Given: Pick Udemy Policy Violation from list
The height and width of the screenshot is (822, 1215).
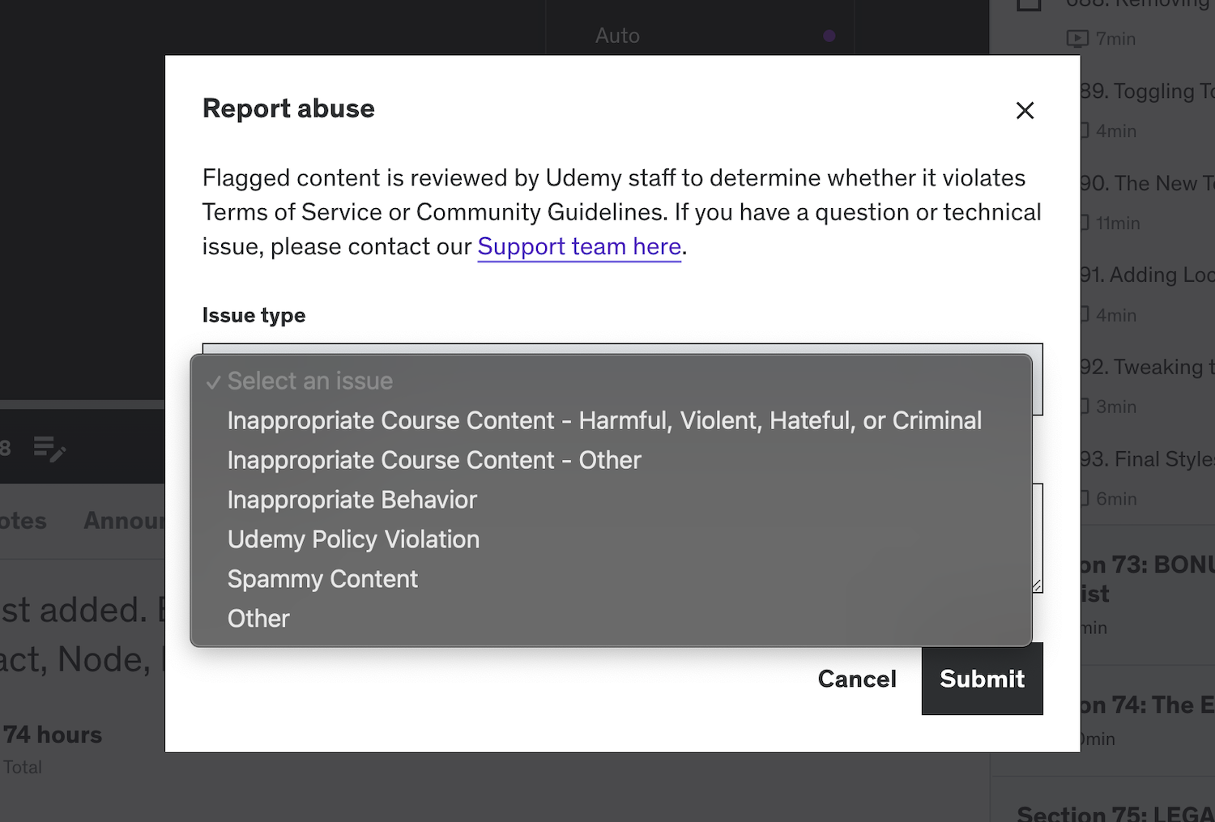Looking at the screenshot, I should [x=353, y=539].
